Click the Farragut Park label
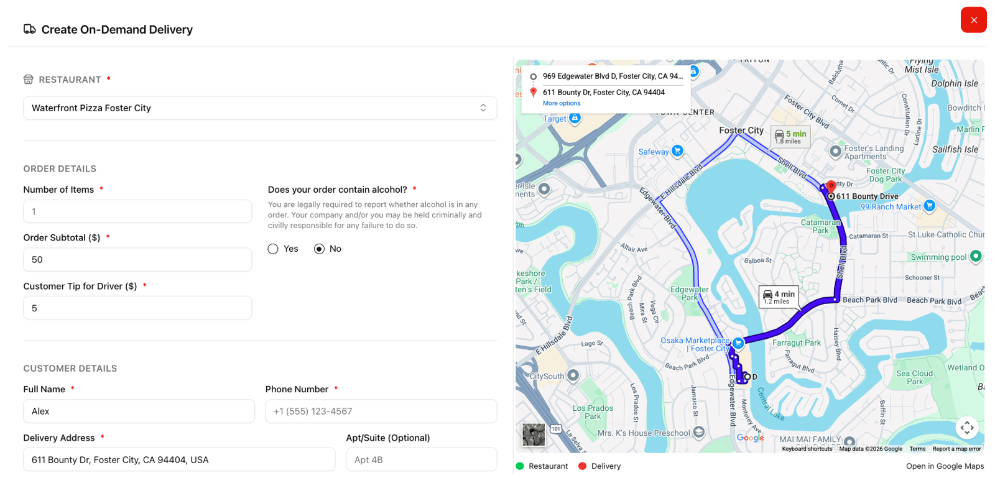Screen dimensions: 995x478 click(x=797, y=343)
